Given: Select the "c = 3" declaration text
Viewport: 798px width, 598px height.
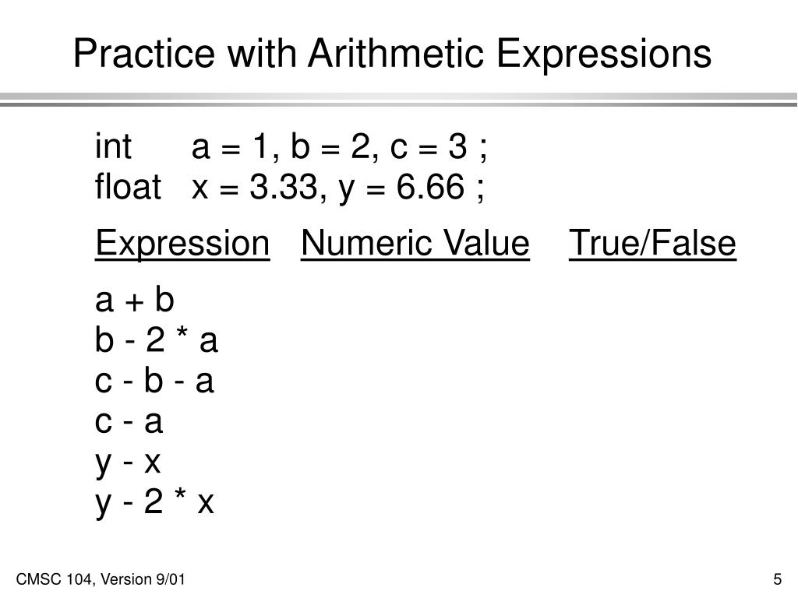Looking at the screenshot, I should pyautogui.click(x=425, y=147).
